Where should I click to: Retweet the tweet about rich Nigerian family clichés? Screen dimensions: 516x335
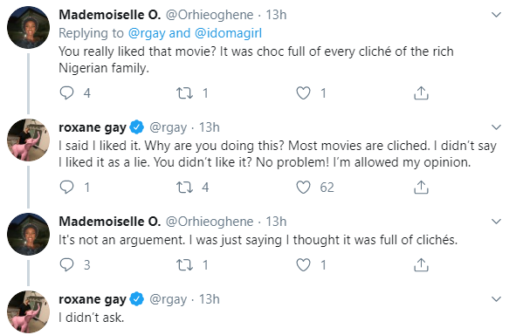184,93
